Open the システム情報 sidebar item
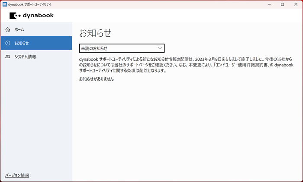The image size is (303, 182). (x=36, y=56)
